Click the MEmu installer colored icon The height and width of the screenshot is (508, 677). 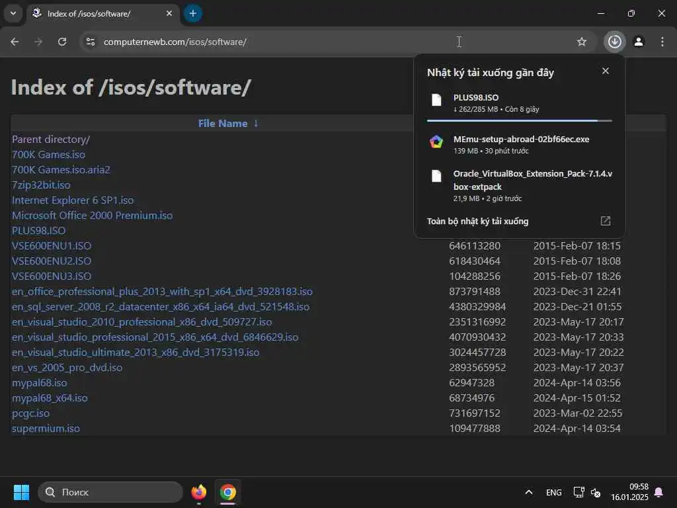(x=436, y=142)
